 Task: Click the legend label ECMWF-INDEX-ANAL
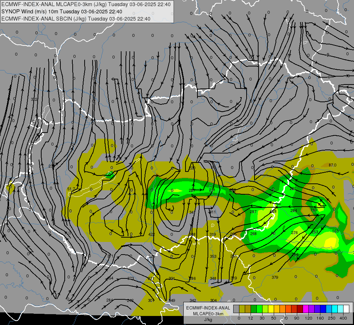tap(208, 308)
